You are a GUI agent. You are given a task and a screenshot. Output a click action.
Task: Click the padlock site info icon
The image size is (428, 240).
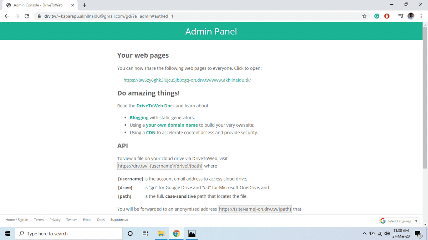[39, 16]
